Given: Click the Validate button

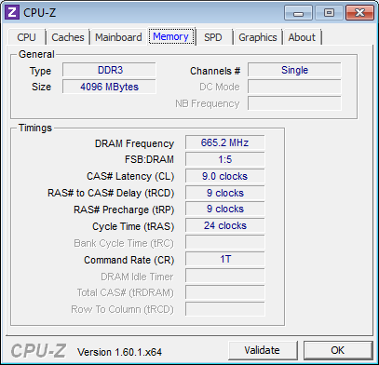Looking at the screenshot, I should point(263,350).
